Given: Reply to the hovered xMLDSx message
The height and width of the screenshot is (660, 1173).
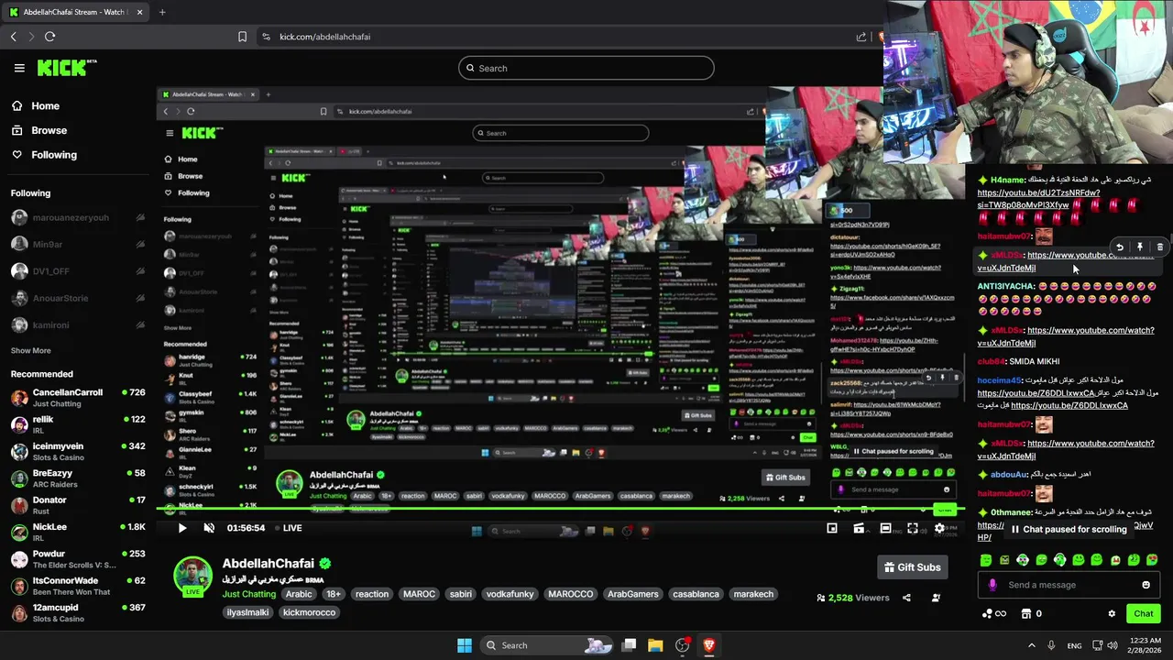Looking at the screenshot, I should point(1120,247).
